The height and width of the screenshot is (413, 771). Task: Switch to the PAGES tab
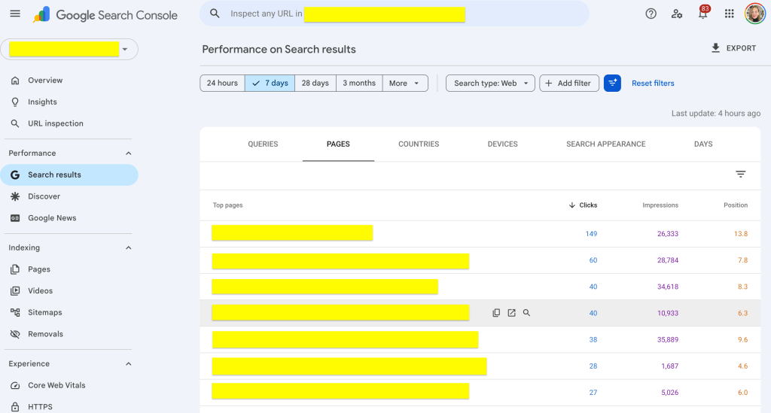[x=338, y=144]
